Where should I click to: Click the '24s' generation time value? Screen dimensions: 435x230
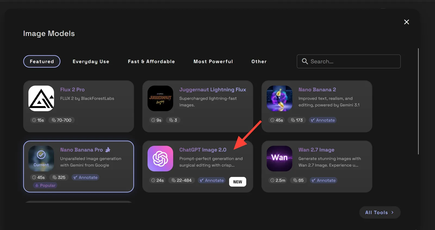pos(160,180)
